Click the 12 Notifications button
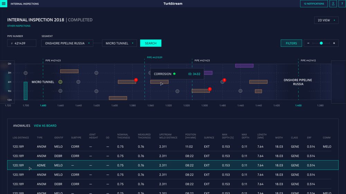The image size is (346, 194). 314,4
